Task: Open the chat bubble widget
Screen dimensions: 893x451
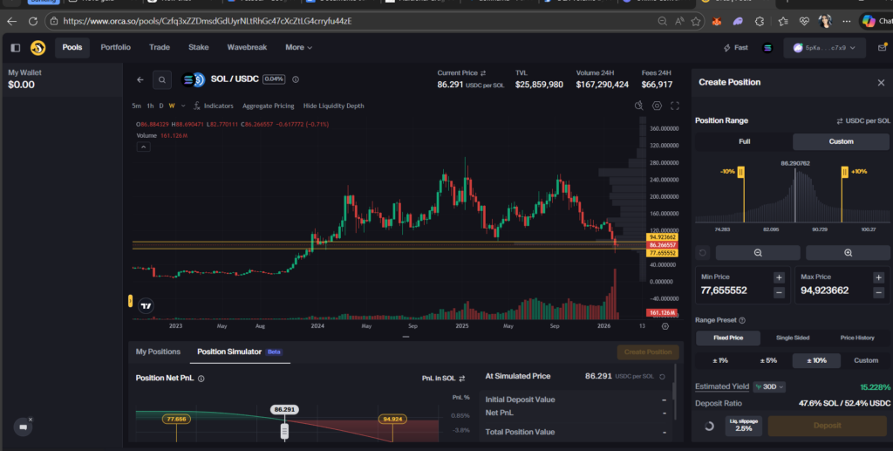Action: (x=23, y=427)
